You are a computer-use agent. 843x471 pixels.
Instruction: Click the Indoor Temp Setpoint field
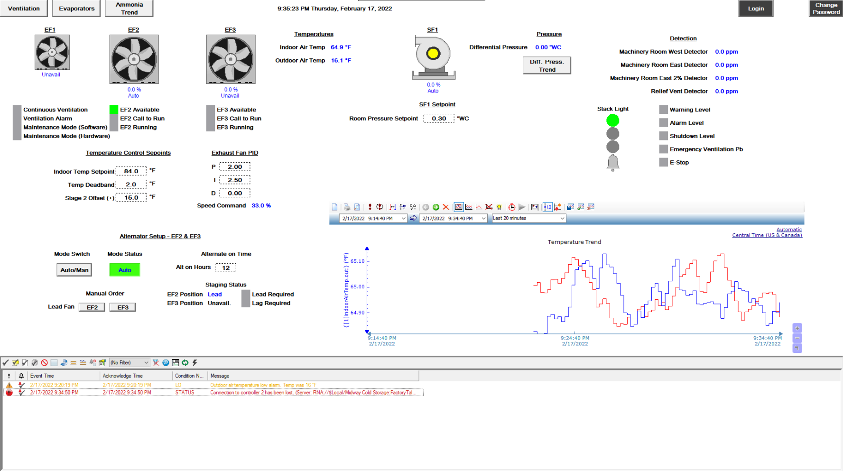click(x=131, y=171)
